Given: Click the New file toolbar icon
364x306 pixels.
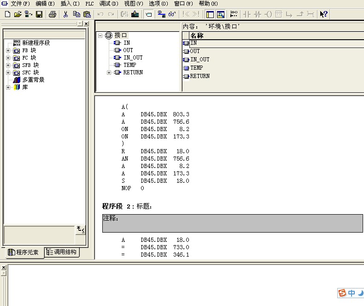Looking at the screenshot, I should click(x=7, y=14).
